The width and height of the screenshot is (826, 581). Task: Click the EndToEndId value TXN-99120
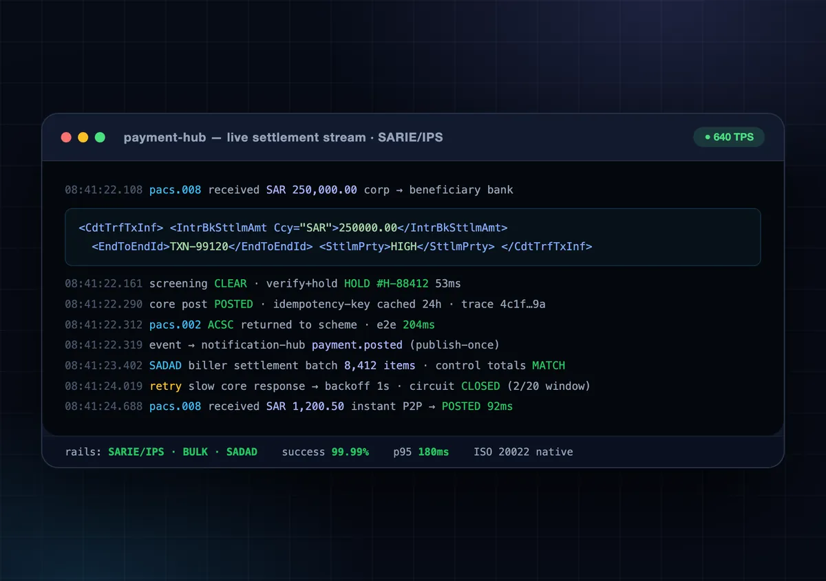coord(199,246)
